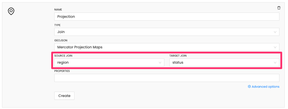Click the NAME field label
This screenshot has height=109, width=288.
[58, 10]
